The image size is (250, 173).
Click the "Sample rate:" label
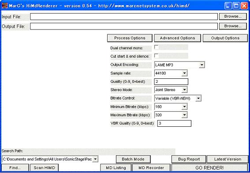[x=121, y=73]
